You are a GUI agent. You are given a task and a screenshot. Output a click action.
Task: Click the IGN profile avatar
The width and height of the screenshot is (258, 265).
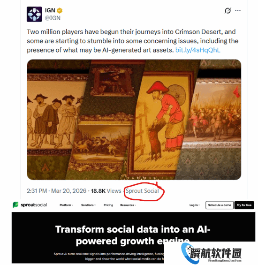(x=34, y=14)
